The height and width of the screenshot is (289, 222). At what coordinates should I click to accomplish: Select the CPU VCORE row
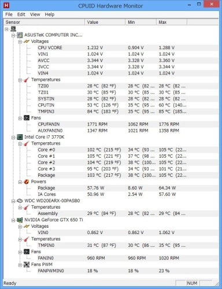[128, 47]
